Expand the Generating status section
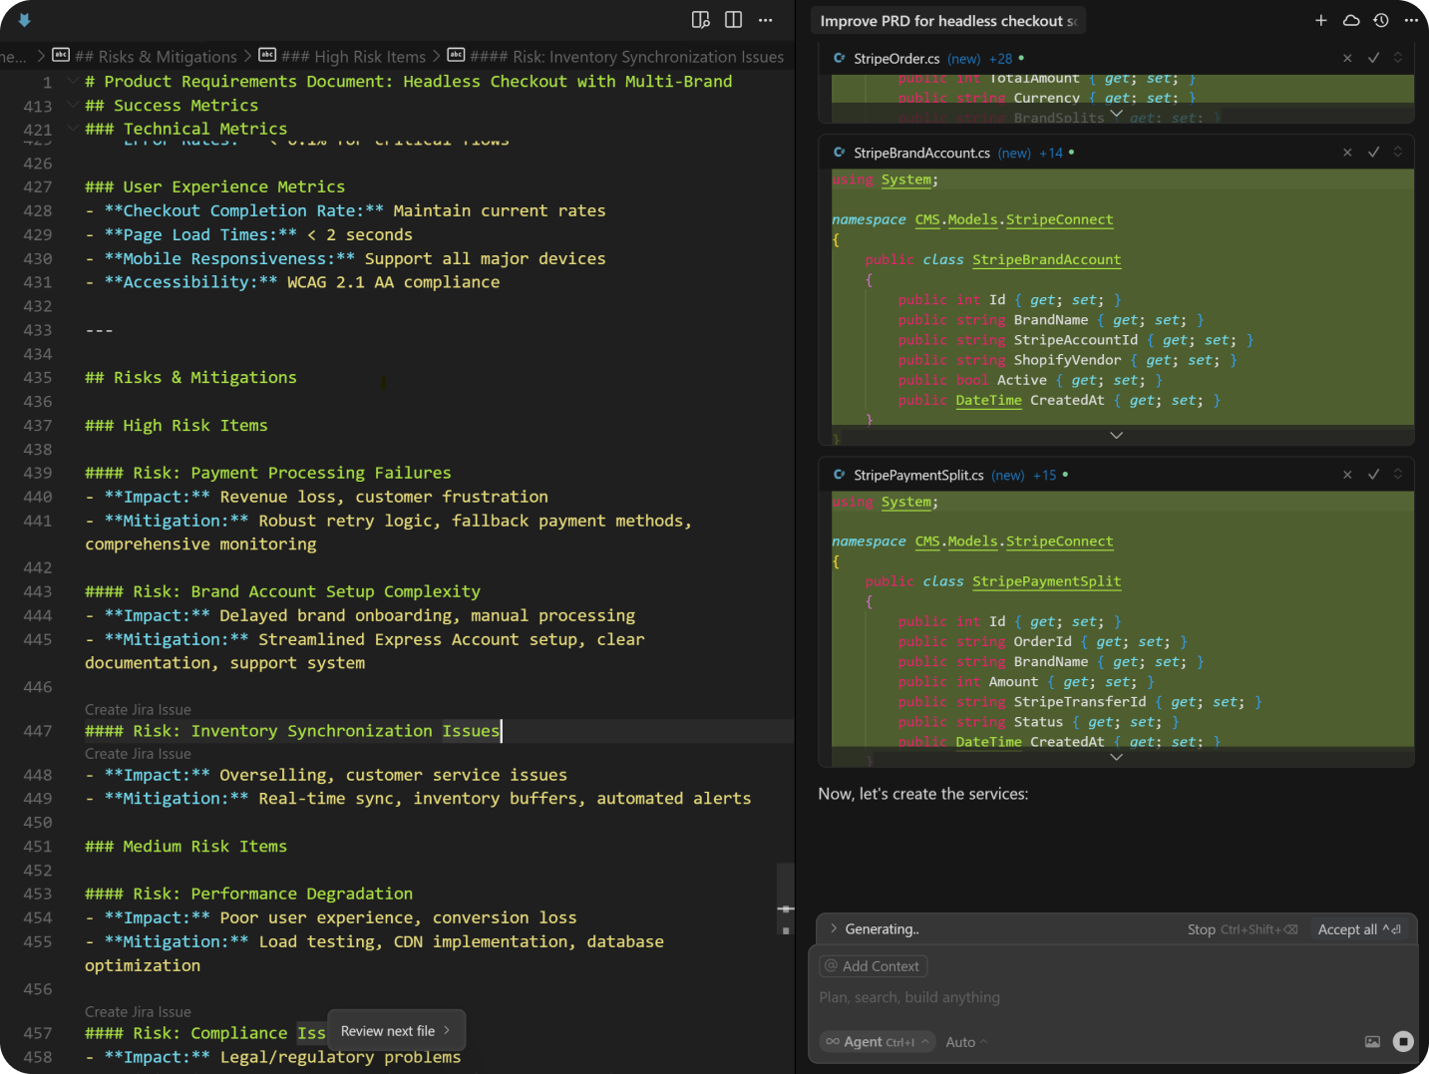 click(x=834, y=928)
